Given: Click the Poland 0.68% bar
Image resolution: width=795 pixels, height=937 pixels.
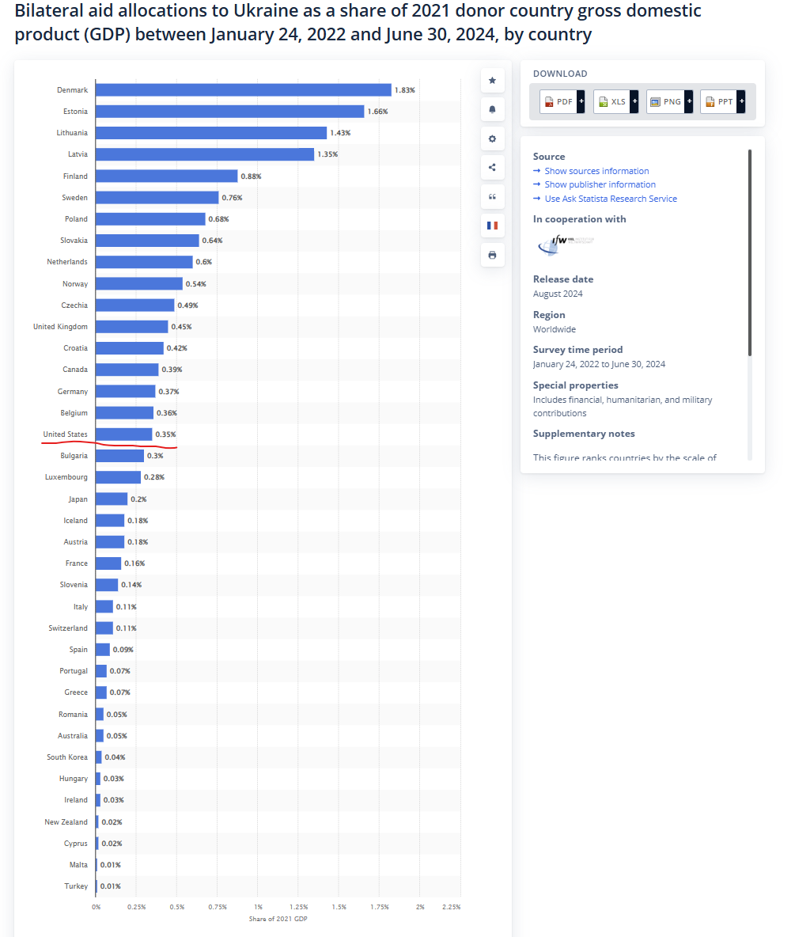Looking at the screenshot, I should pos(150,218).
